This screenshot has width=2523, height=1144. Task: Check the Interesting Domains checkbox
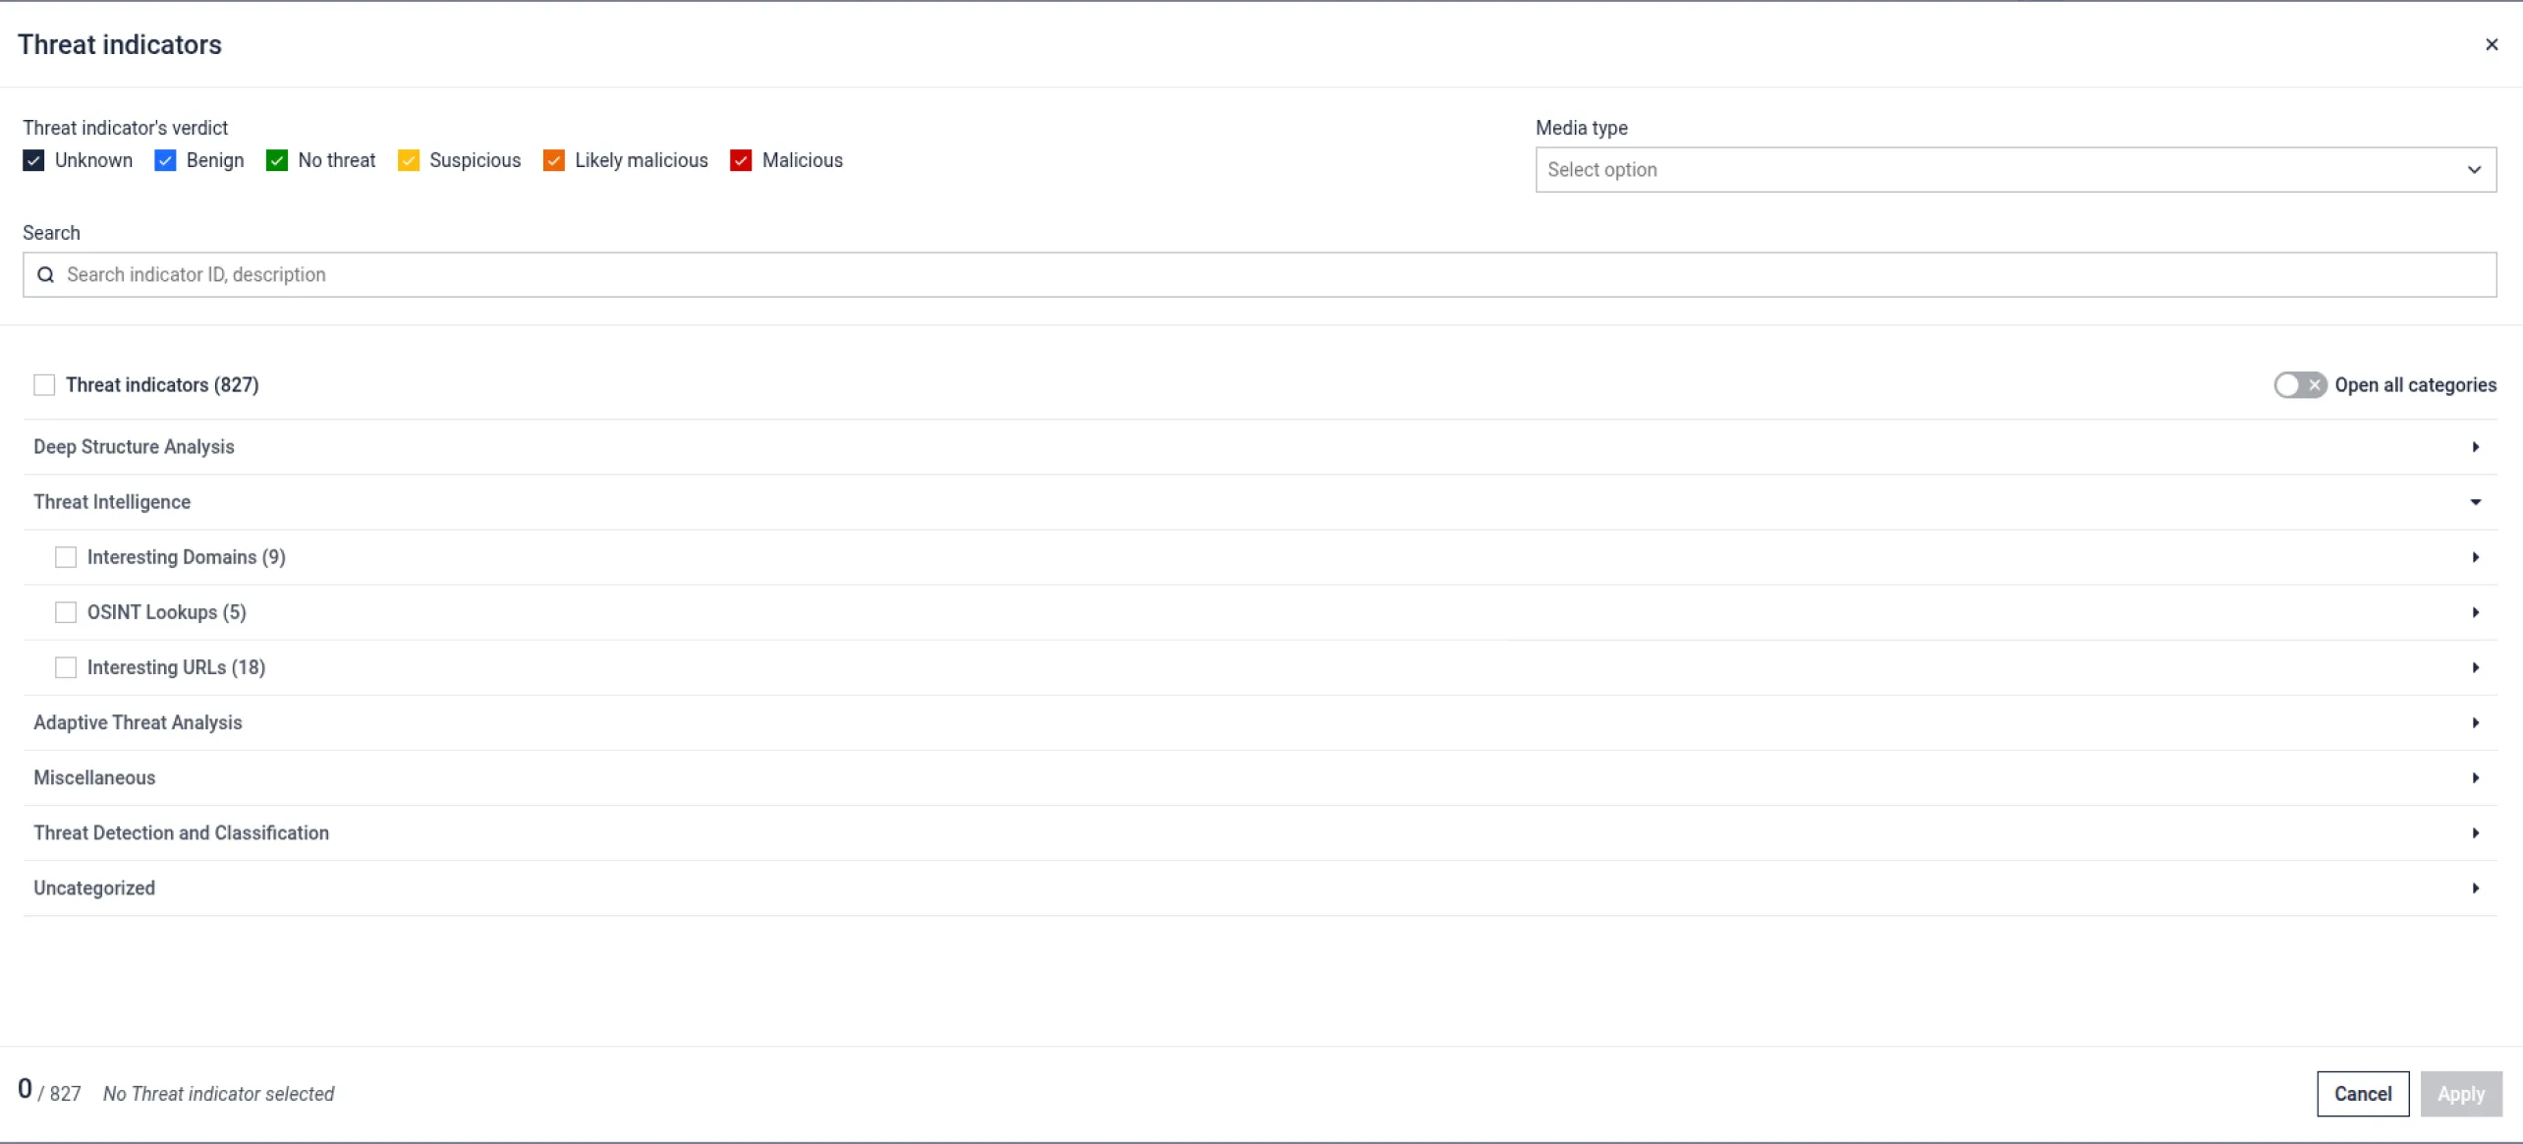[66, 557]
